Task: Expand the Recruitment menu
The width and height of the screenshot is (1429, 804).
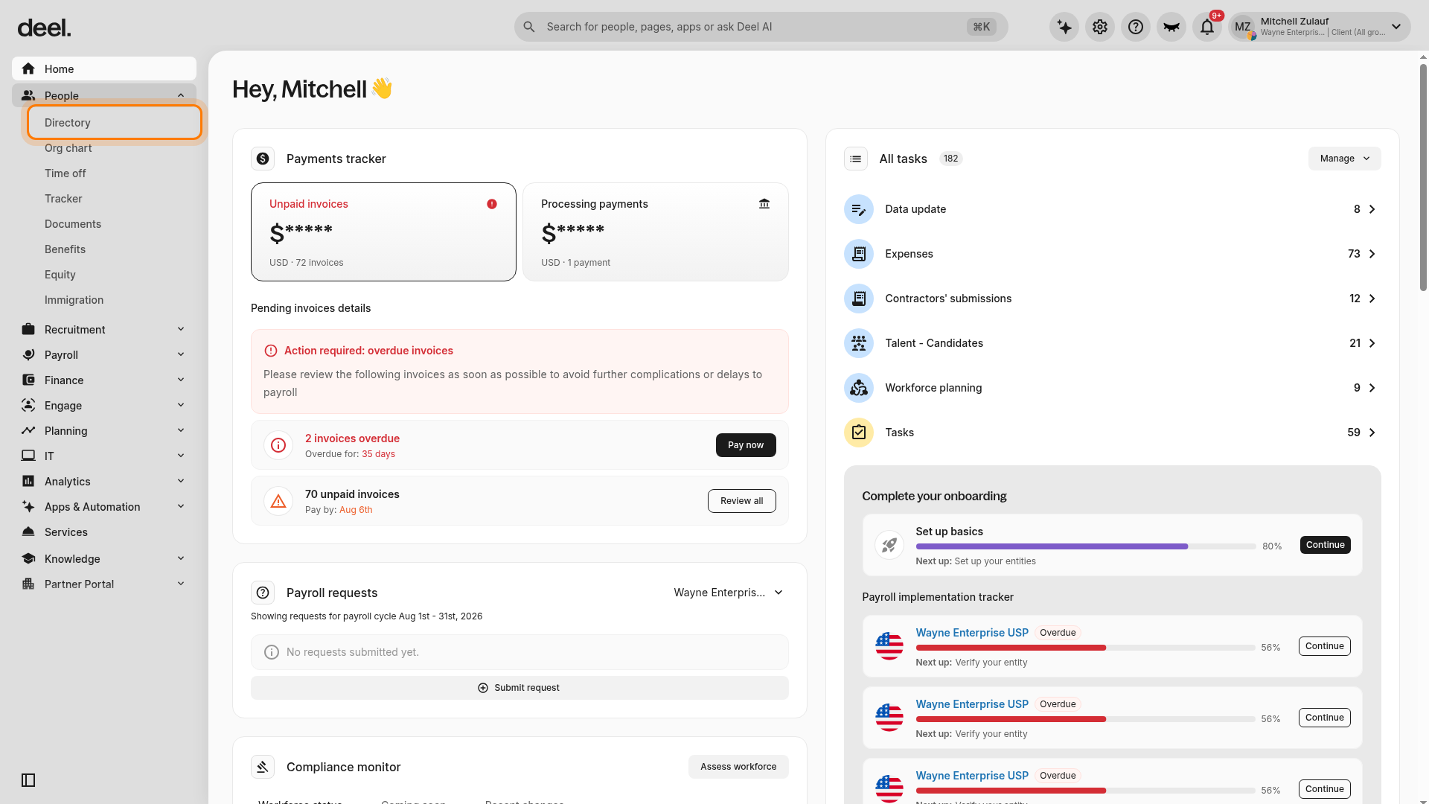Action: (181, 329)
